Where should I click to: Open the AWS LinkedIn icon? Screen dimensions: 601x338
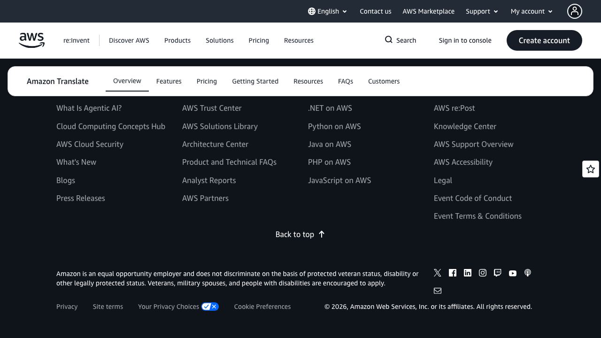click(x=468, y=273)
